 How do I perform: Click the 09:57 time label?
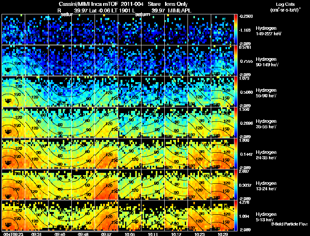[x=106, y=234]
